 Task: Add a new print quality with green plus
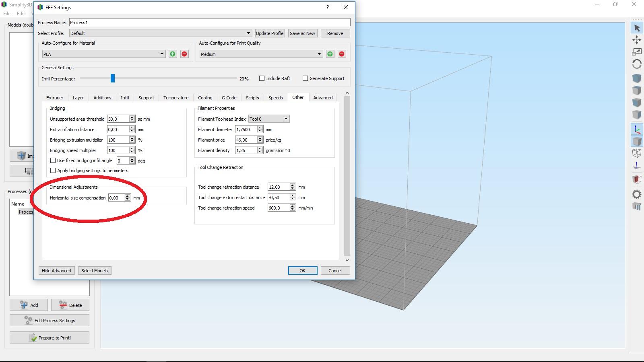(330, 54)
